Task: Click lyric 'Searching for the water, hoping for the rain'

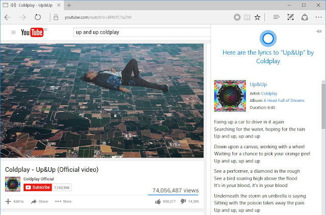Action: [259, 129]
